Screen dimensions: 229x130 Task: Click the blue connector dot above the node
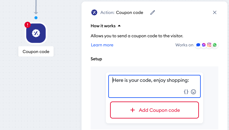36,18
